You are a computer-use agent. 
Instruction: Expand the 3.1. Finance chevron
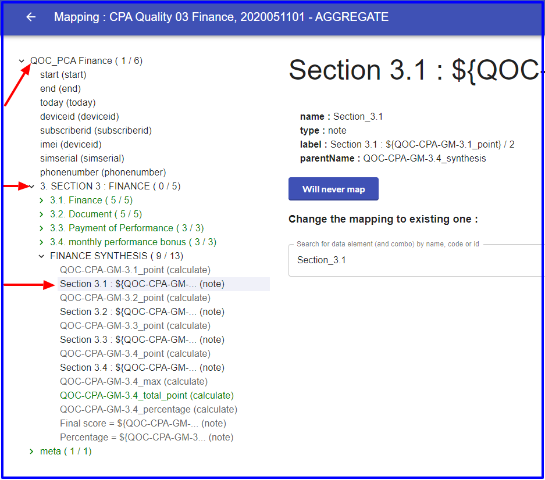click(41, 200)
